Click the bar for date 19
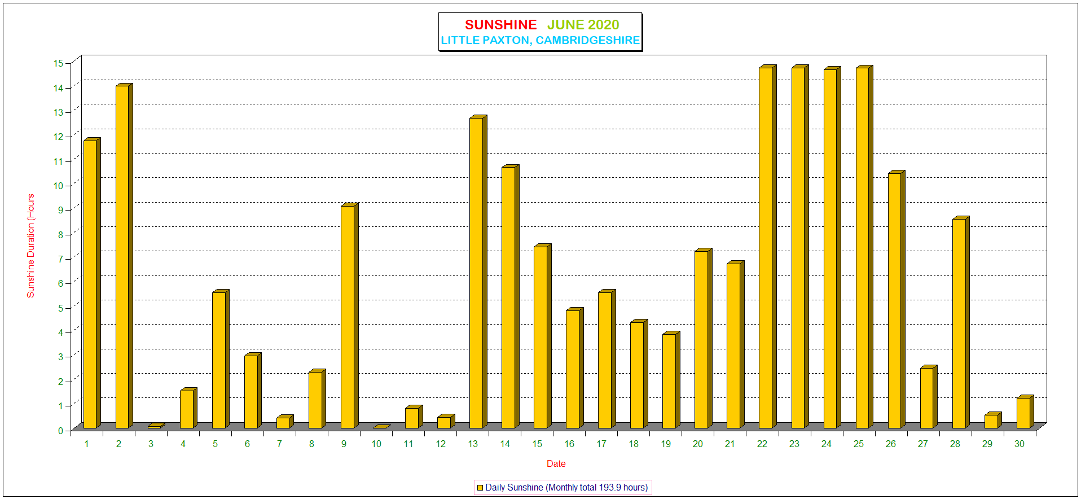The image size is (1081, 499). click(x=671, y=380)
